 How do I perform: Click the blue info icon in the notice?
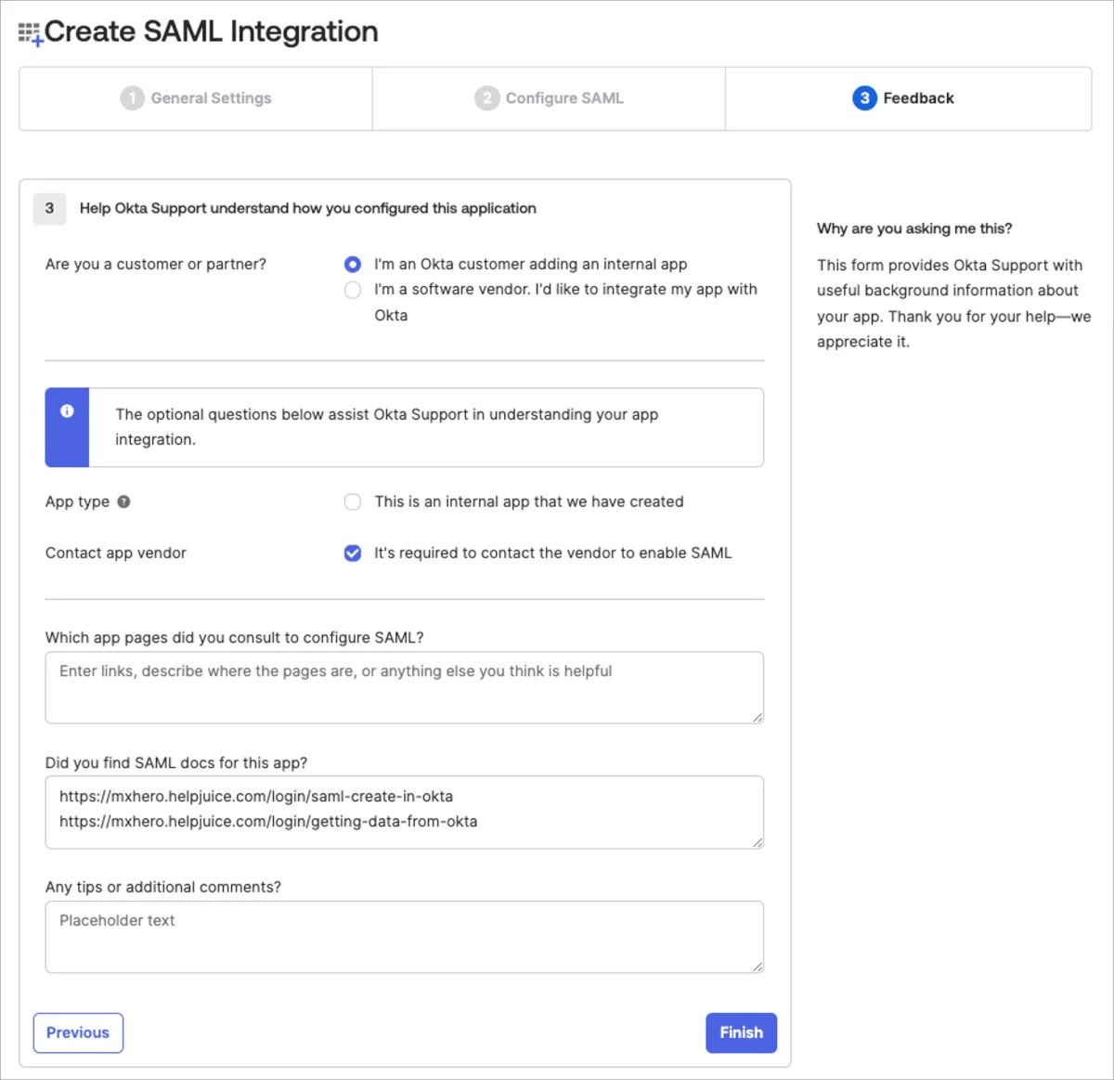(x=67, y=411)
